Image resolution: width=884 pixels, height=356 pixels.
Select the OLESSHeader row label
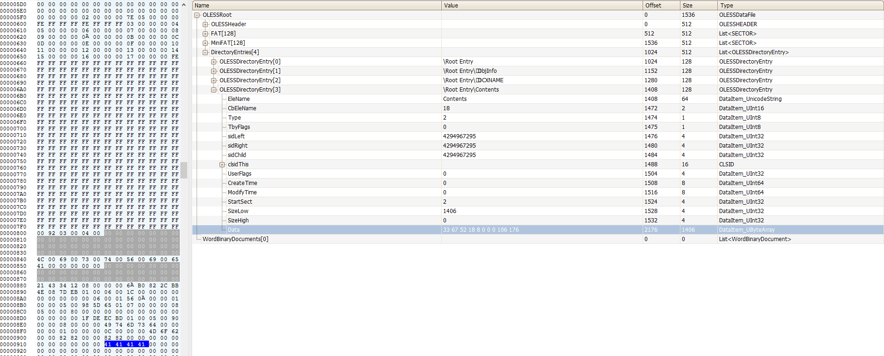click(228, 24)
